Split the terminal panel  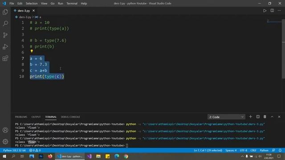tap(258, 117)
